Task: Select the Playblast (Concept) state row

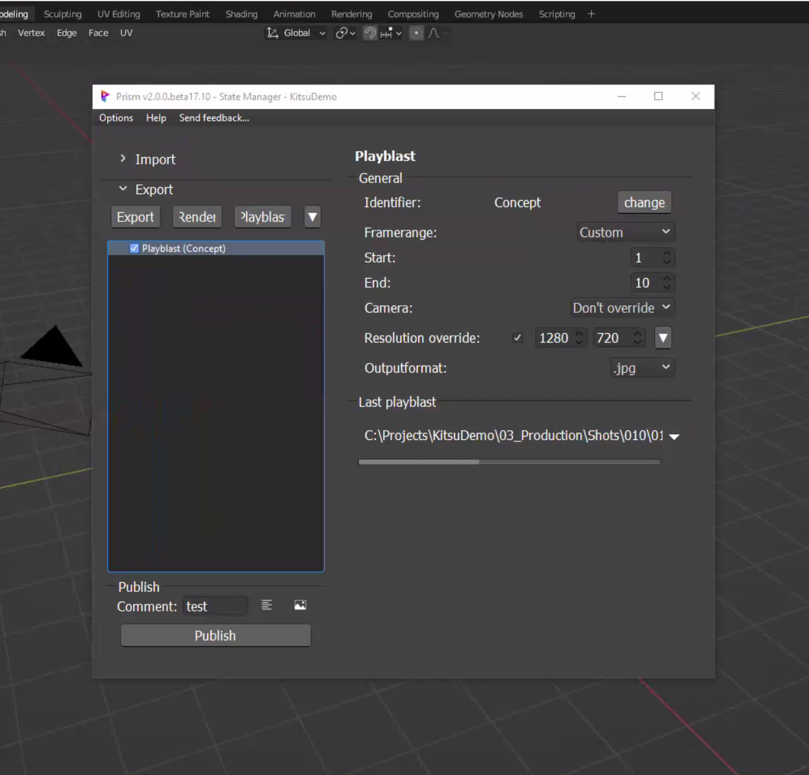Action: pyautogui.click(x=216, y=249)
